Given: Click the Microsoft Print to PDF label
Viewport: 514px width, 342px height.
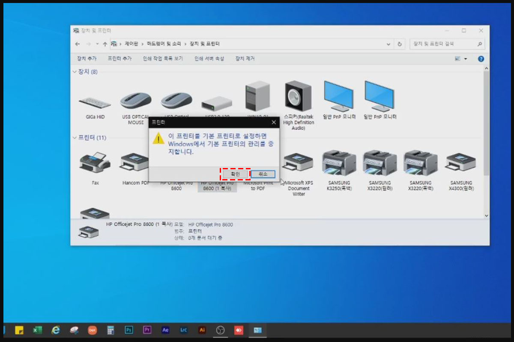Looking at the screenshot, I should coord(259,186).
